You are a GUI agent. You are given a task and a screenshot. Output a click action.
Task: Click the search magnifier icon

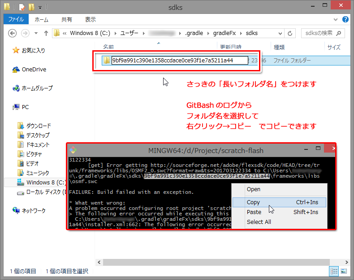point(338,33)
